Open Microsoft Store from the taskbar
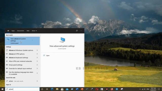This screenshot has width=162, height=91. [62, 89]
